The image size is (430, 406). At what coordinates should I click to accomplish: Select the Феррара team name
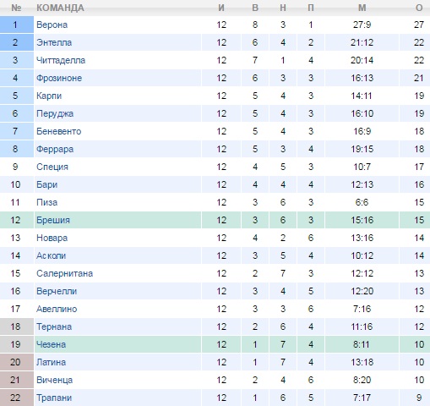pos(55,149)
